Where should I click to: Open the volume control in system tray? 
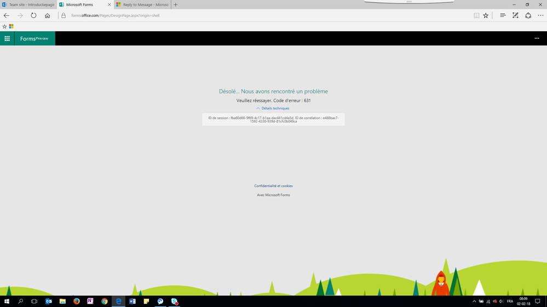[x=502, y=302]
